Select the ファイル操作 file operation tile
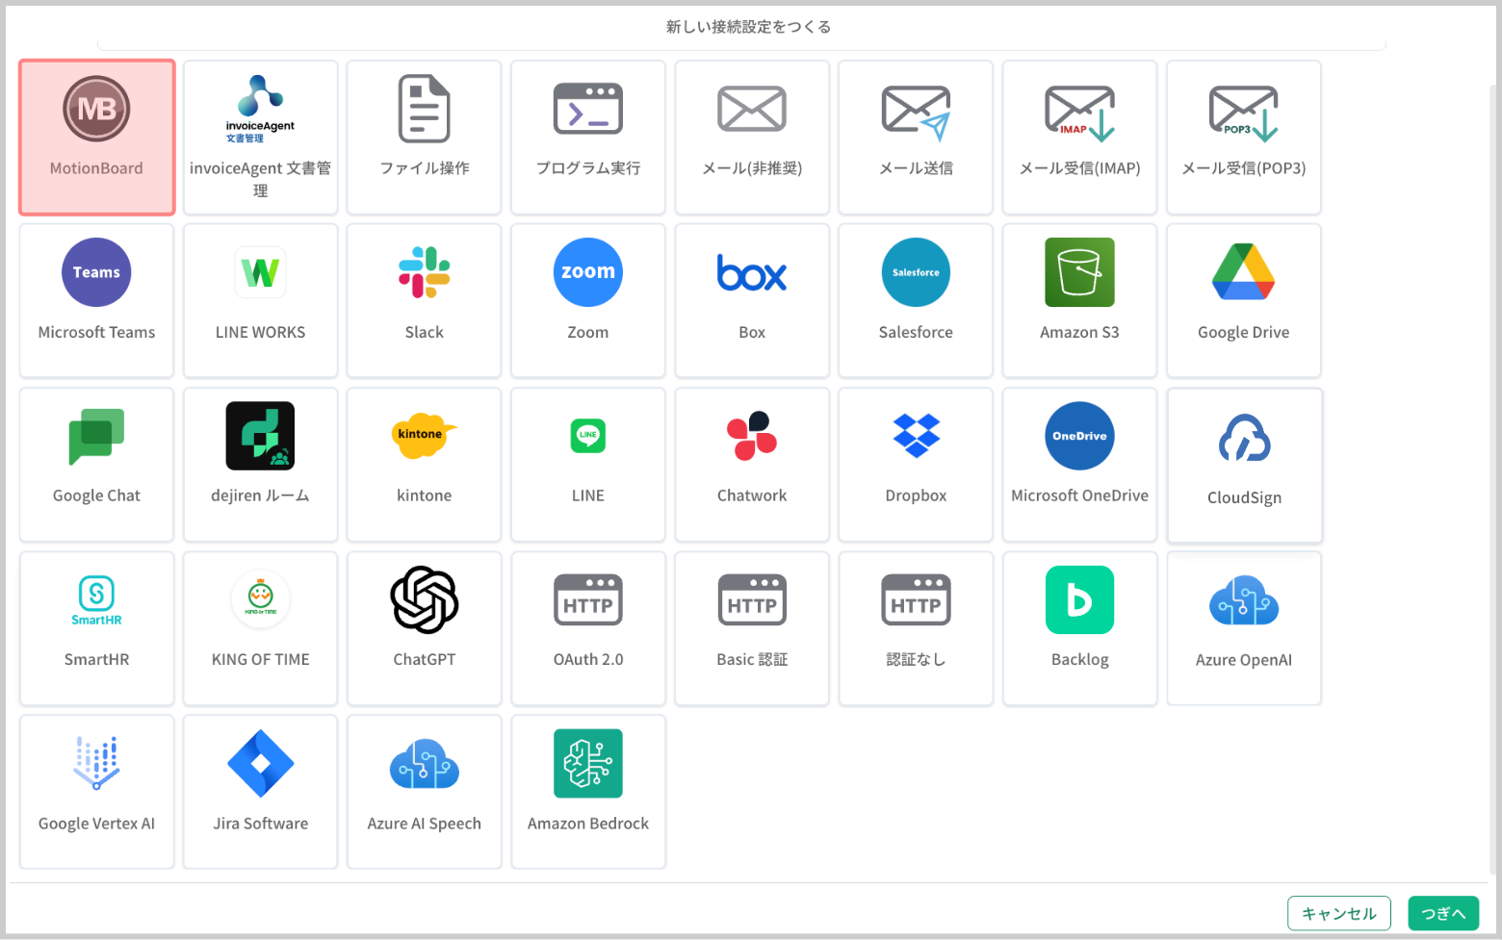Viewport: 1502px width, 940px height. point(425,138)
